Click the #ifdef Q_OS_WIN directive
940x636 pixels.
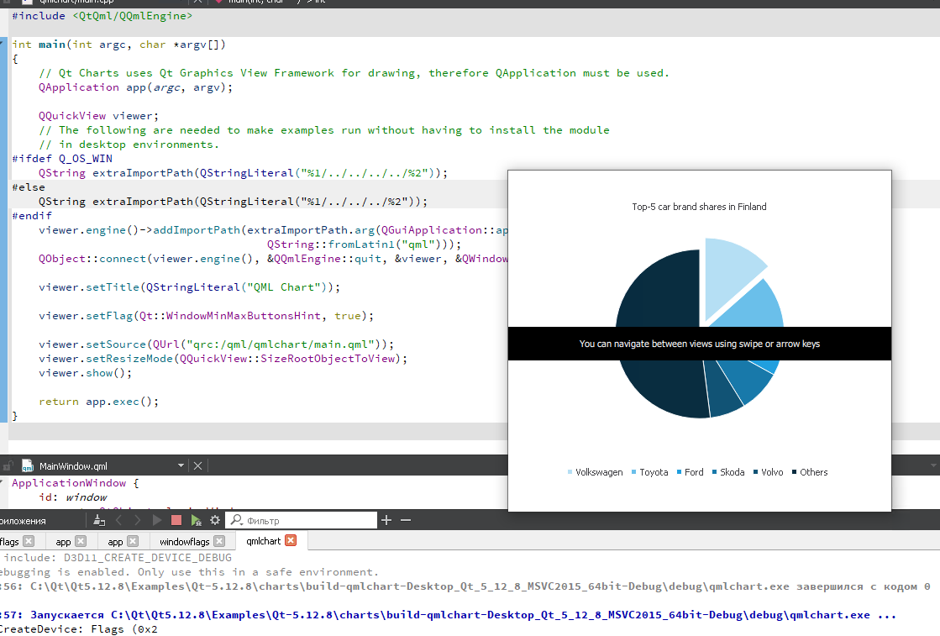tap(62, 158)
